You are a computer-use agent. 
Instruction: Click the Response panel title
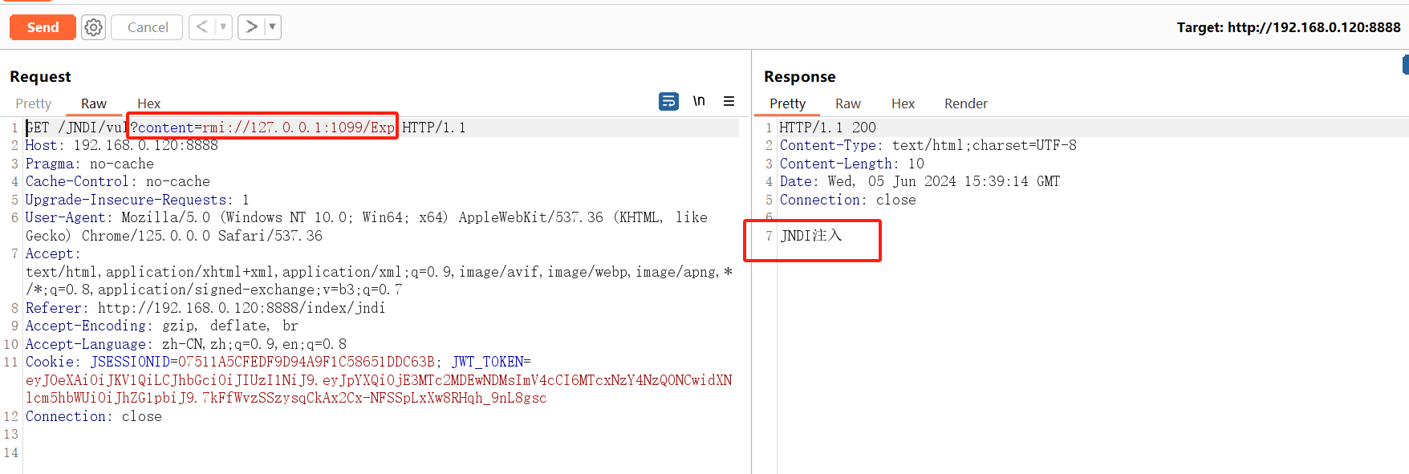click(x=800, y=77)
